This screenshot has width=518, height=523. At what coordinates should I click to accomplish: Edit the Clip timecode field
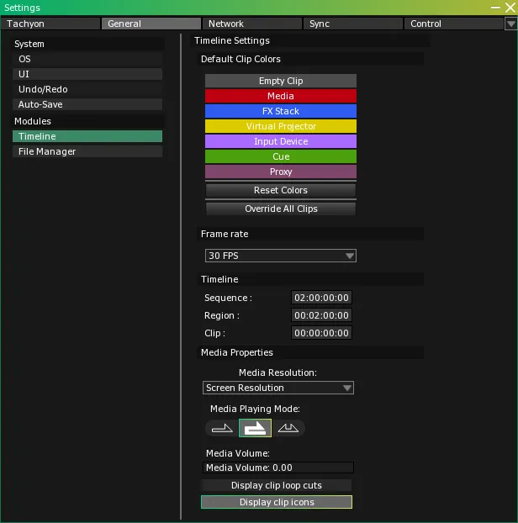click(321, 333)
